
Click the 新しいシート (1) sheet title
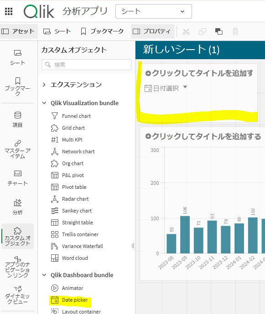[181, 49]
